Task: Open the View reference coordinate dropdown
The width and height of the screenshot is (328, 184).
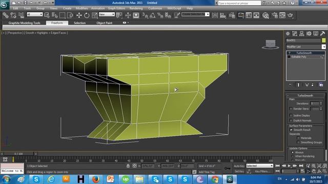Action: click(107, 14)
